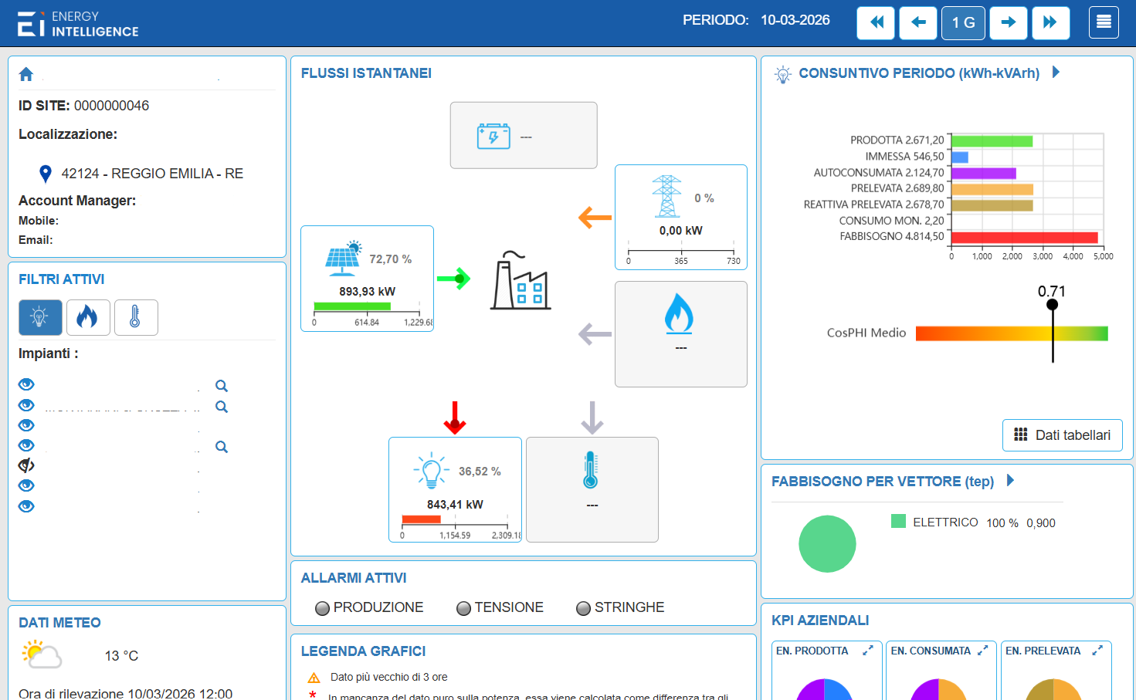Click the magnifier beside the first plant
The height and width of the screenshot is (700, 1136).
222,386
